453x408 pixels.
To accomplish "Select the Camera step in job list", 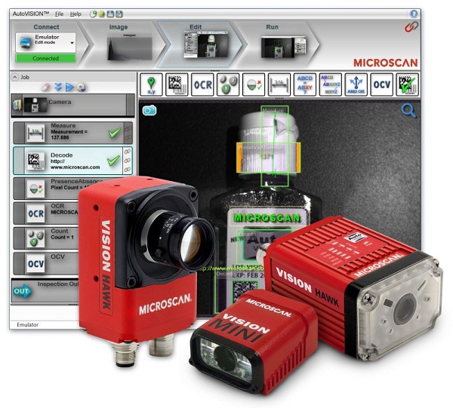I will pyautogui.click(x=72, y=106).
